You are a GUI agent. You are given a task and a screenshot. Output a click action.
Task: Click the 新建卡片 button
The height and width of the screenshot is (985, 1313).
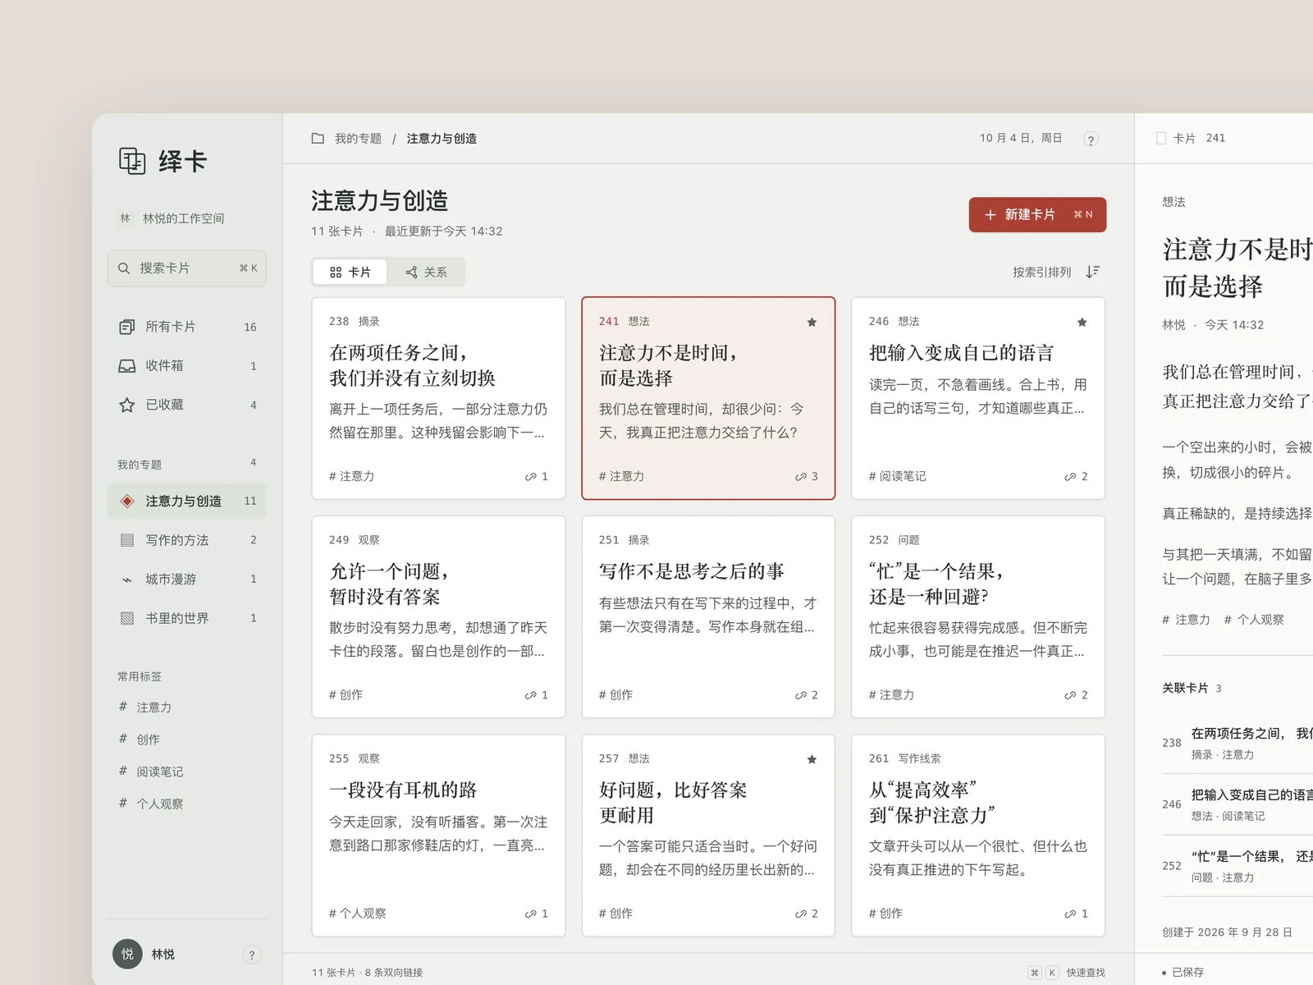click(x=1037, y=214)
